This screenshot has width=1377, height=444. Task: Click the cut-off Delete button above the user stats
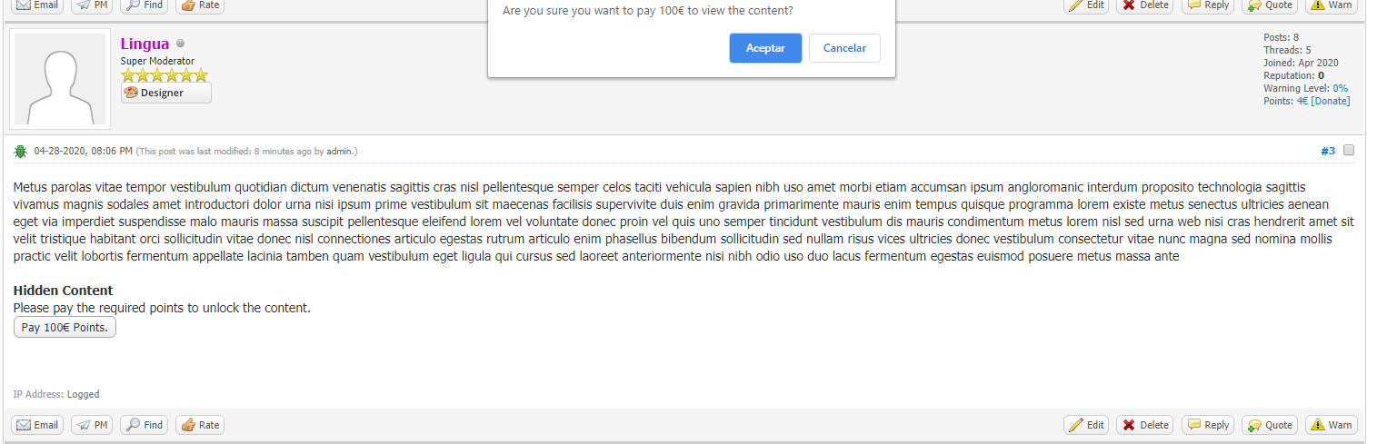(x=1144, y=5)
